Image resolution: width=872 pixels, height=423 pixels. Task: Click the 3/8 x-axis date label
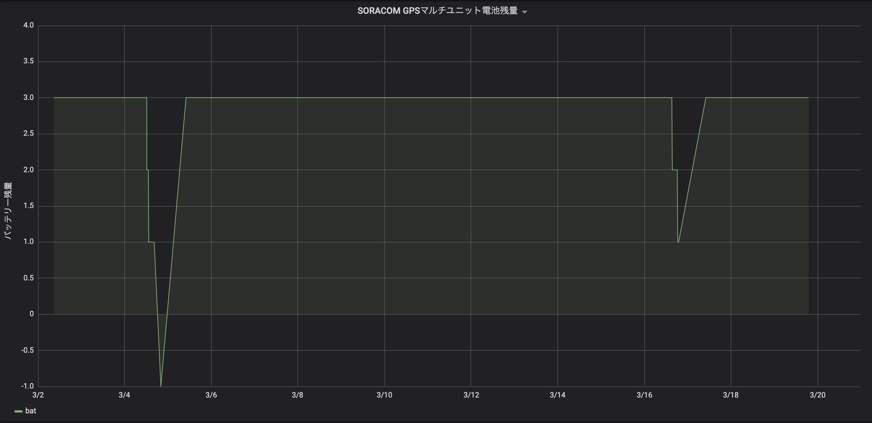point(297,395)
